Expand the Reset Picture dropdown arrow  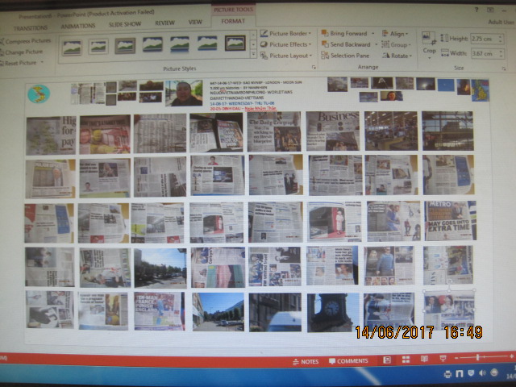click(42, 62)
